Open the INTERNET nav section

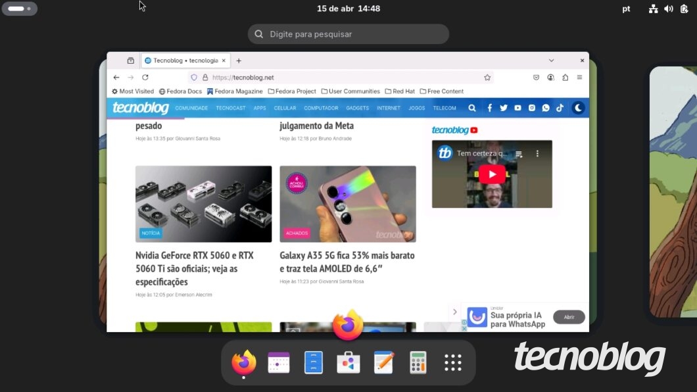click(389, 108)
